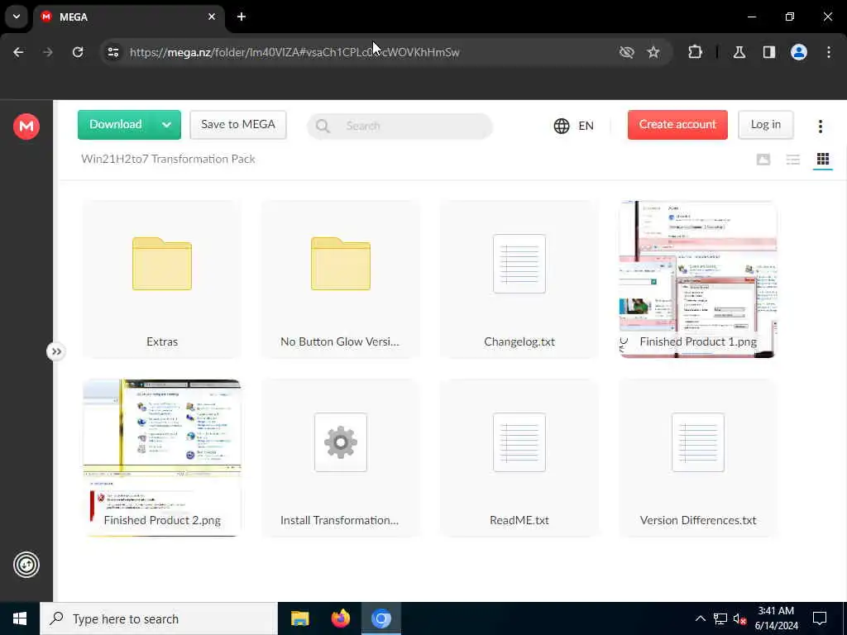Image resolution: width=847 pixels, height=635 pixels.
Task: Select the ReadME.txt file
Action: [519, 458]
